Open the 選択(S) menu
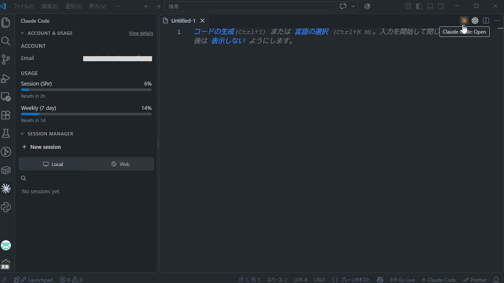The image size is (504, 283). click(73, 6)
